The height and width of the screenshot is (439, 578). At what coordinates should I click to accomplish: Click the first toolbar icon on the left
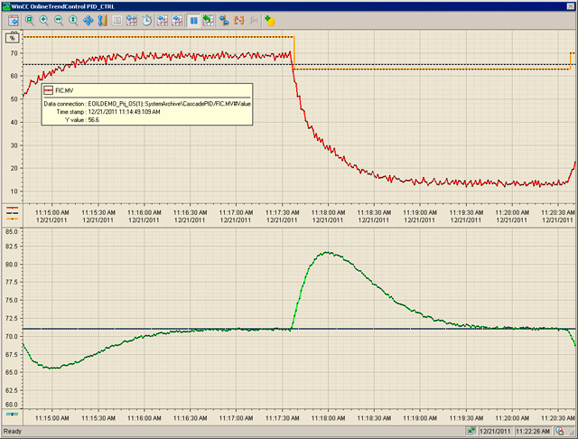pyautogui.click(x=13, y=20)
